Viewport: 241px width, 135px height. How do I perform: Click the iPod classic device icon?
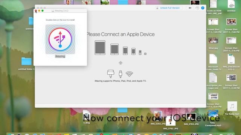[140, 52]
